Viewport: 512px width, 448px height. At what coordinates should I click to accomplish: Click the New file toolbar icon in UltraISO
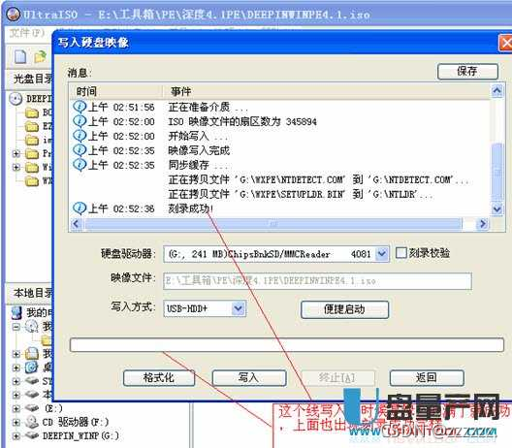pyautogui.click(x=20, y=57)
